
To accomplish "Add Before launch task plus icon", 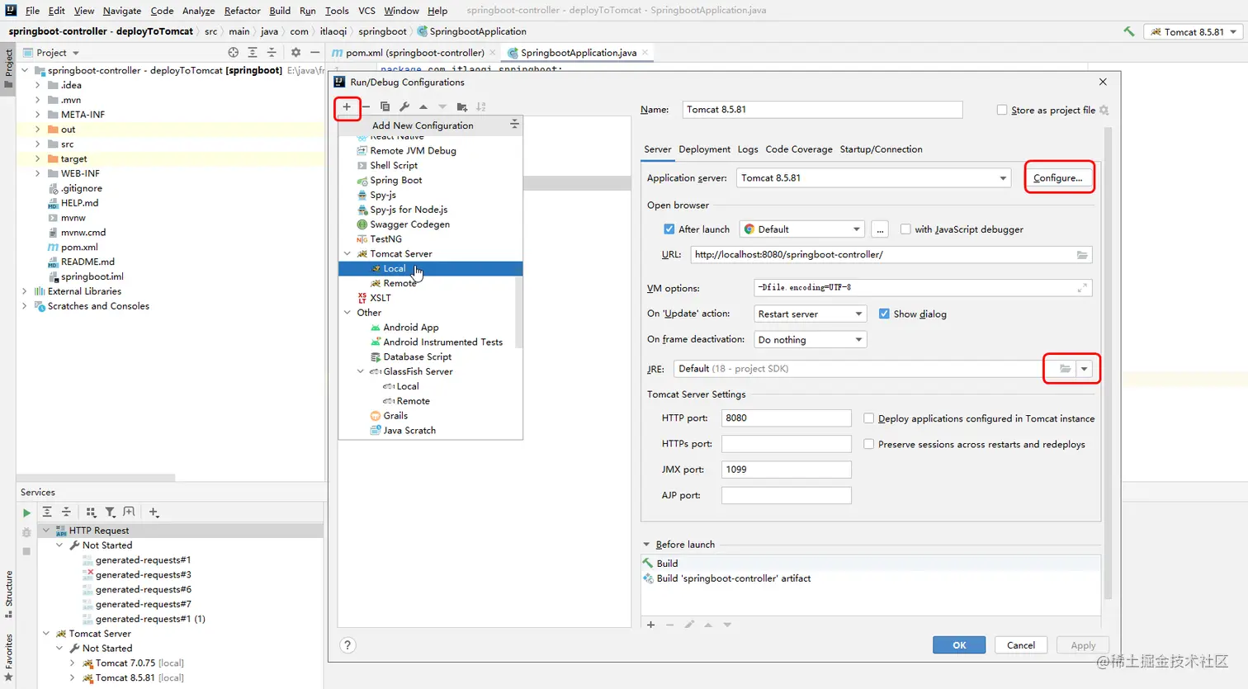I will [651, 625].
